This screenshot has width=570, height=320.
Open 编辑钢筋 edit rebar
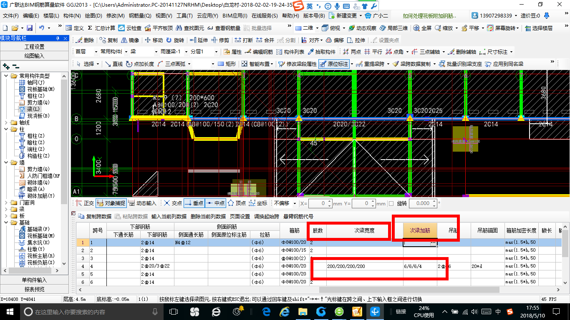259,52
